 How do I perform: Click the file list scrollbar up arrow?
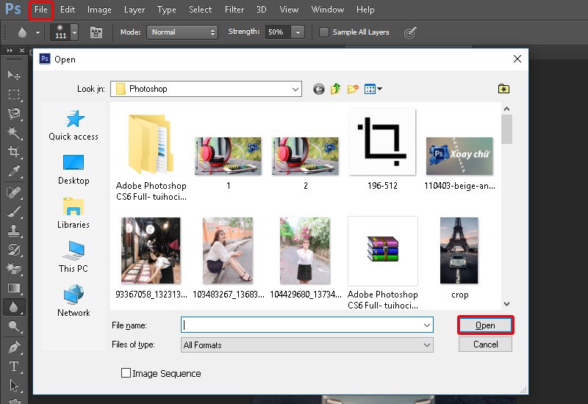pos(506,109)
